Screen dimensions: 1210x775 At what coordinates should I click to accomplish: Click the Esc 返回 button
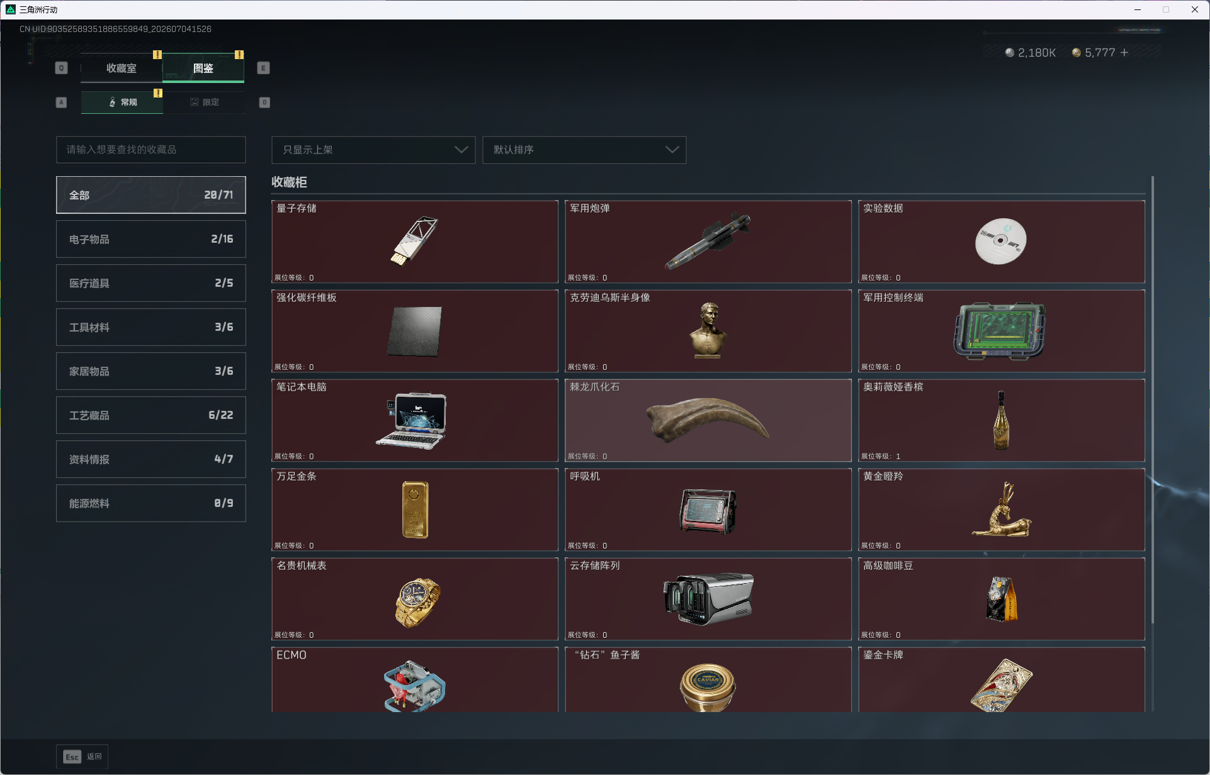tap(82, 756)
